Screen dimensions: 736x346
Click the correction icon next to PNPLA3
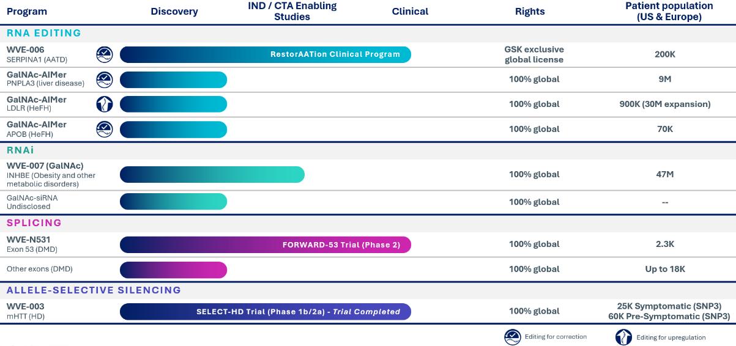[x=105, y=79]
